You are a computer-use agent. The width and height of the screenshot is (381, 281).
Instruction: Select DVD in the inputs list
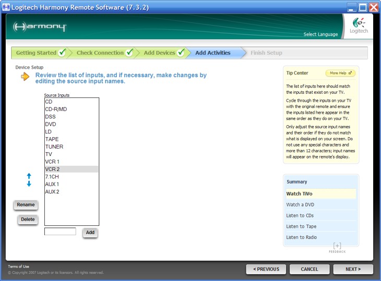(x=72, y=124)
